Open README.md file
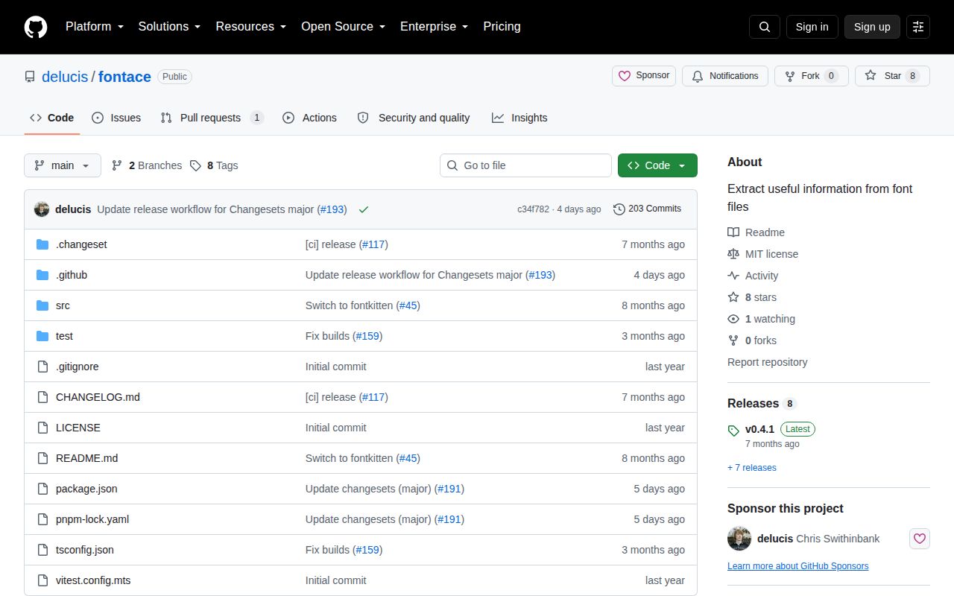Image resolution: width=954 pixels, height=596 pixels. tap(86, 458)
